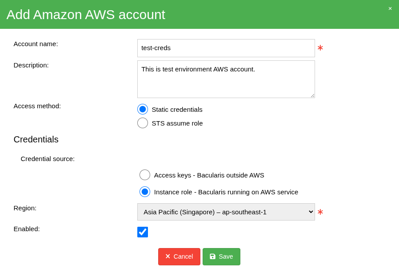Click the Instance role - Bacularis running on AWS service label
Screen dimensions: 399x272
click(226, 192)
